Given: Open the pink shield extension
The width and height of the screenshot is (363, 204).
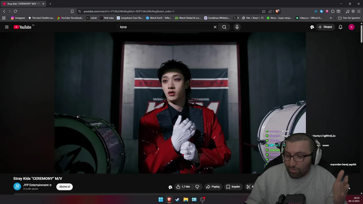Looking at the screenshot, I should (x=327, y=11).
